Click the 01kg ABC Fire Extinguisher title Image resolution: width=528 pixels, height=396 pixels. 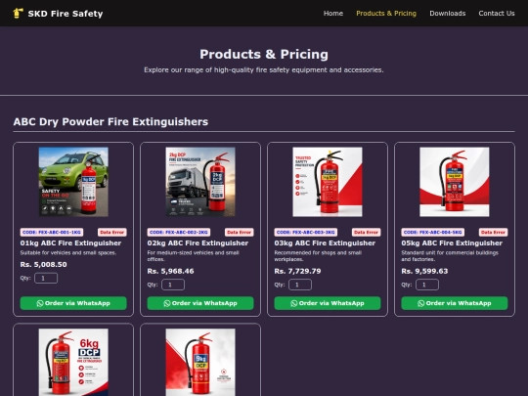(x=70, y=243)
